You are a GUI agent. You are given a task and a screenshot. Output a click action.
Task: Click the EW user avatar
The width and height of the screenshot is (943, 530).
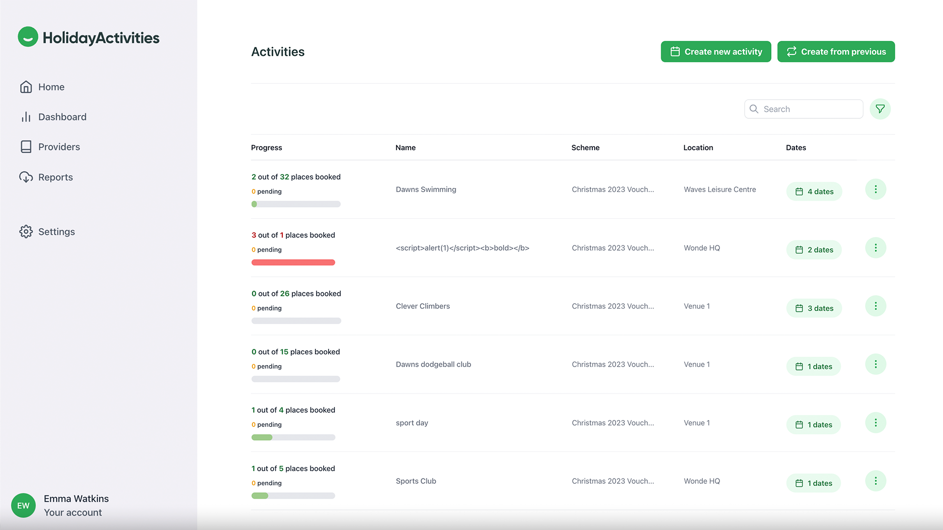click(23, 505)
